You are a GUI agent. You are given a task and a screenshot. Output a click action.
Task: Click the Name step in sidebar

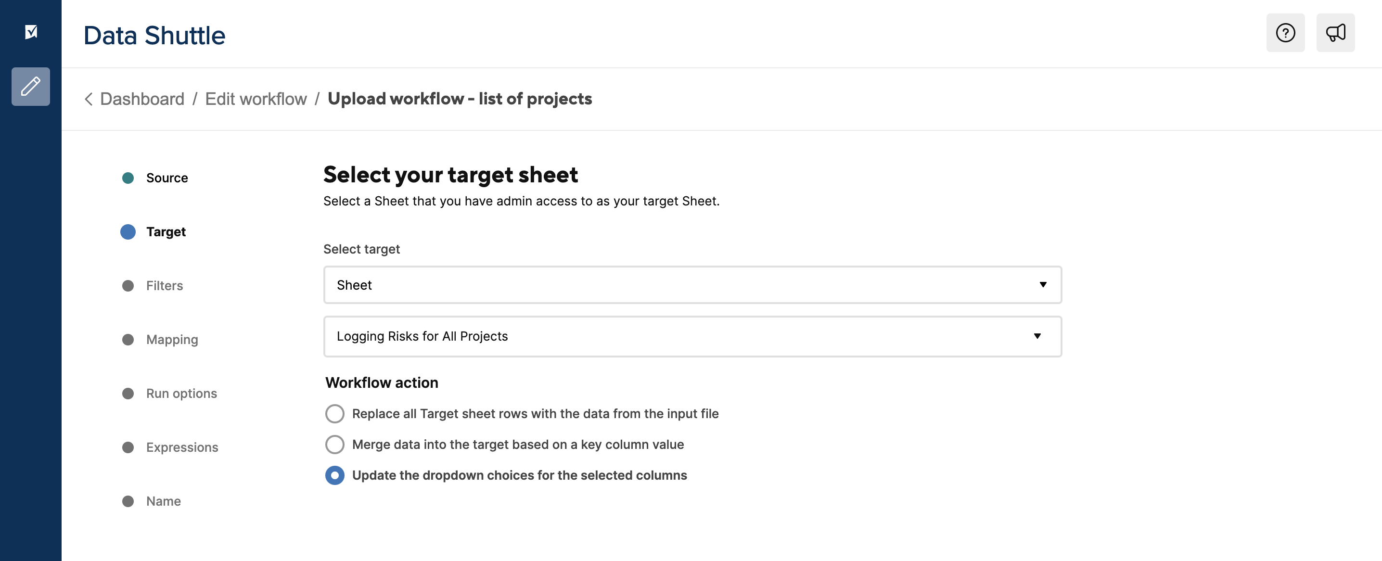click(164, 500)
